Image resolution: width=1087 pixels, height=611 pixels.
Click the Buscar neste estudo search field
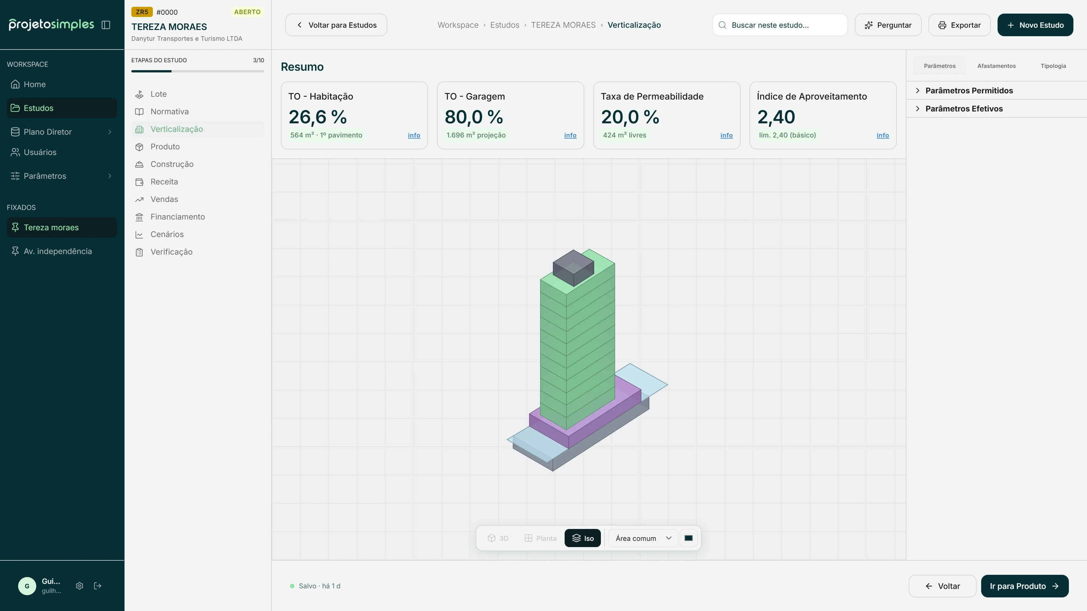[x=780, y=25]
